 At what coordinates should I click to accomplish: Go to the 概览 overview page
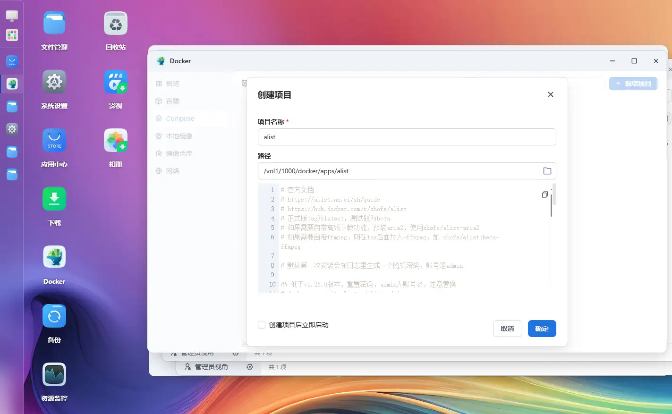point(171,83)
